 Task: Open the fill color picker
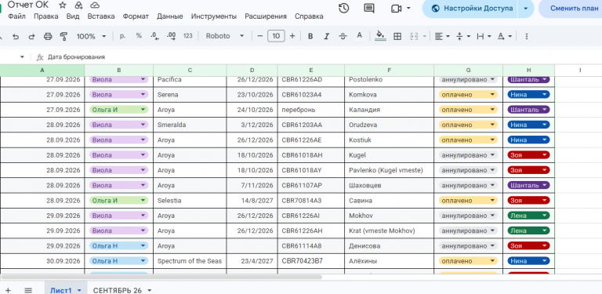[x=380, y=36]
